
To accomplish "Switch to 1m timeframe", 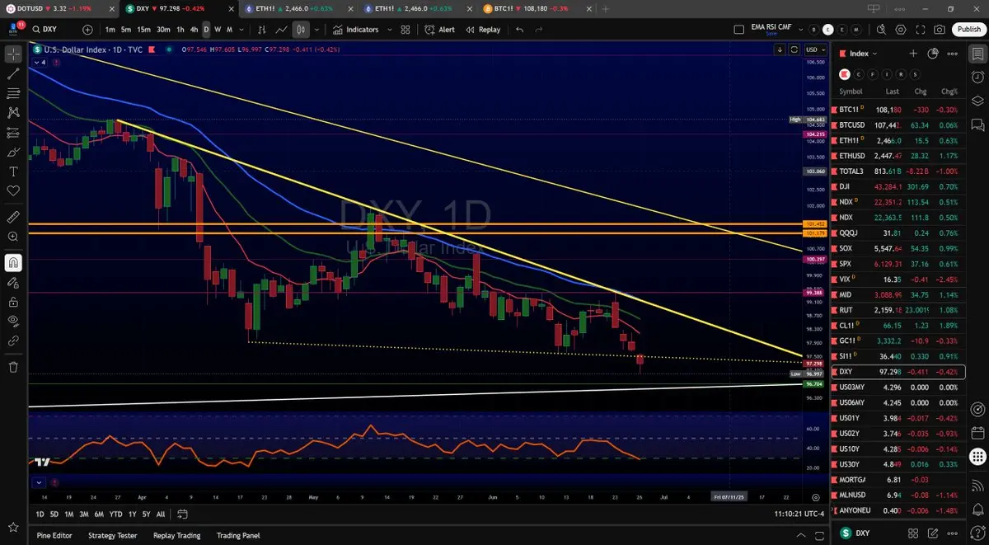I will [x=110, y=30].
